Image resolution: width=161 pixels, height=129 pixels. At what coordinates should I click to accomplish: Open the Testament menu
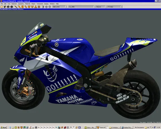(40, 4)
